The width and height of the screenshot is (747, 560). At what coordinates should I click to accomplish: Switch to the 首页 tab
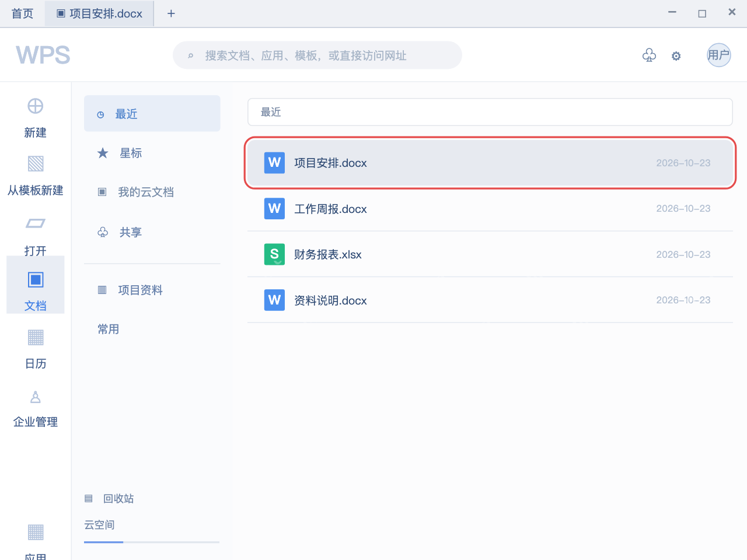23,13
